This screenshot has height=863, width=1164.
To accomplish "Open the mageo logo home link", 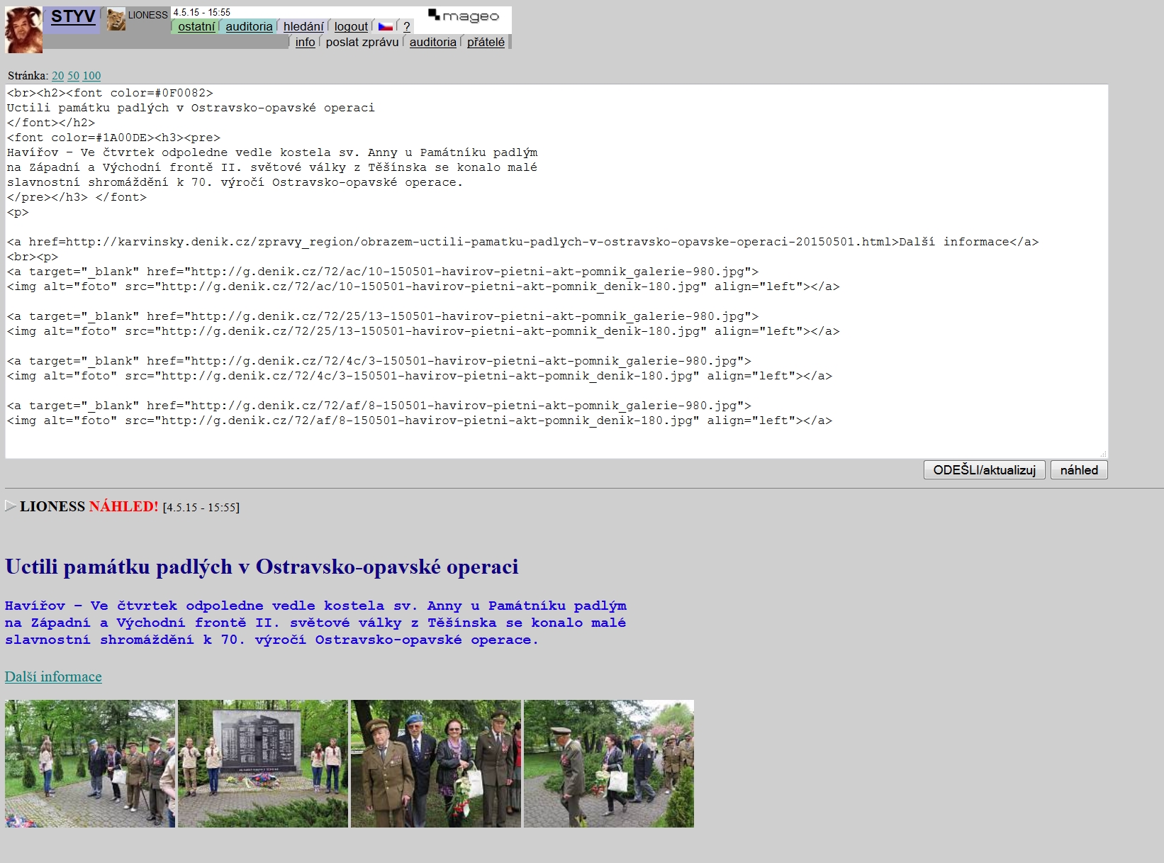I will [464, 16].
